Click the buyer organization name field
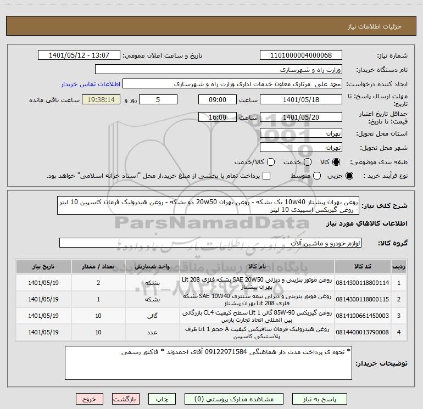Screen dimensions: 423x409 click(x=219, y=70)
